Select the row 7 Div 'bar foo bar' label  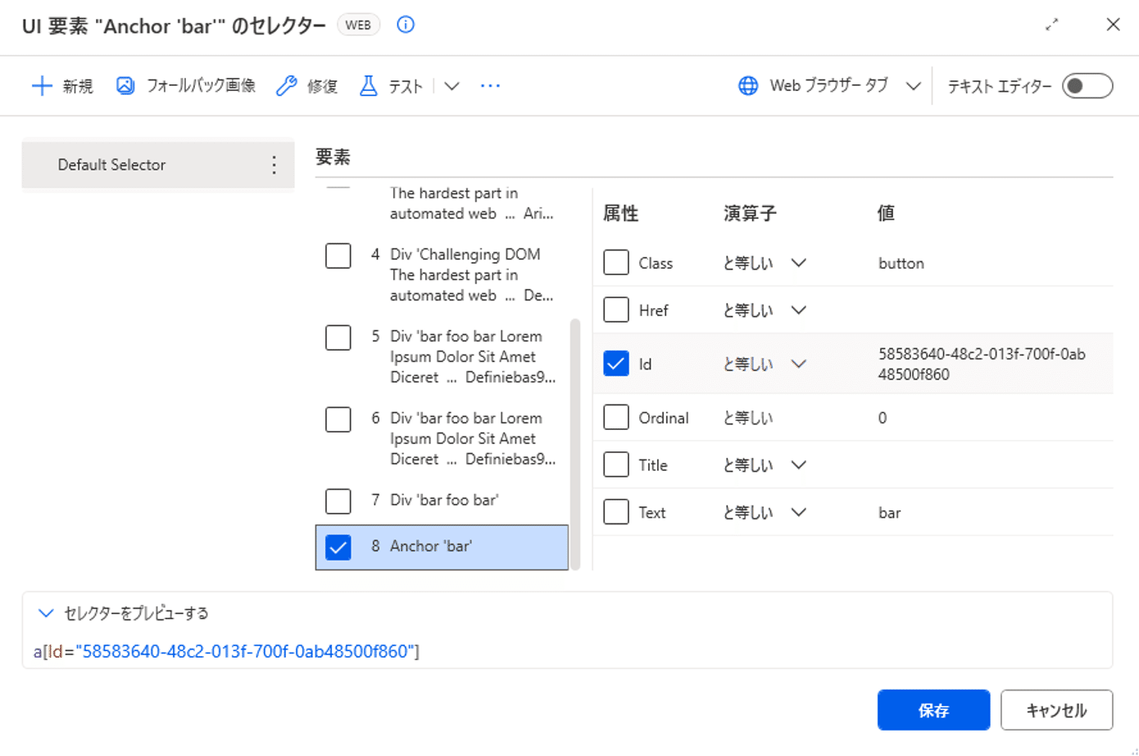tap(444, 500)
